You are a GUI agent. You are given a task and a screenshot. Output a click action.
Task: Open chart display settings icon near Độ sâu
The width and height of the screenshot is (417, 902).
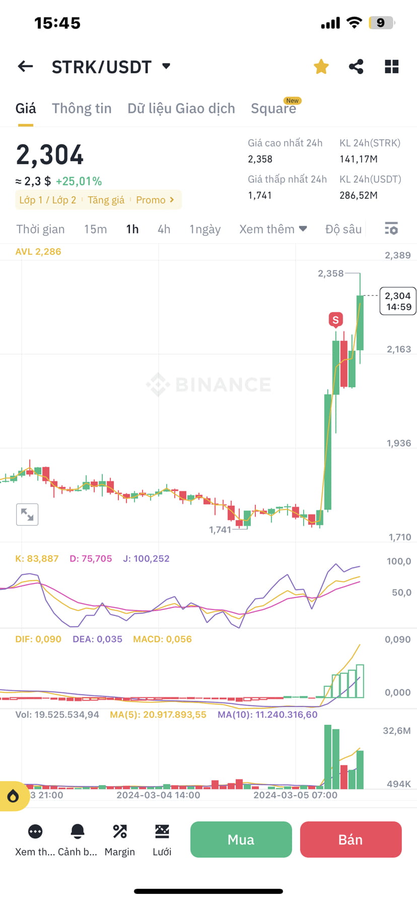click(391, 229)
